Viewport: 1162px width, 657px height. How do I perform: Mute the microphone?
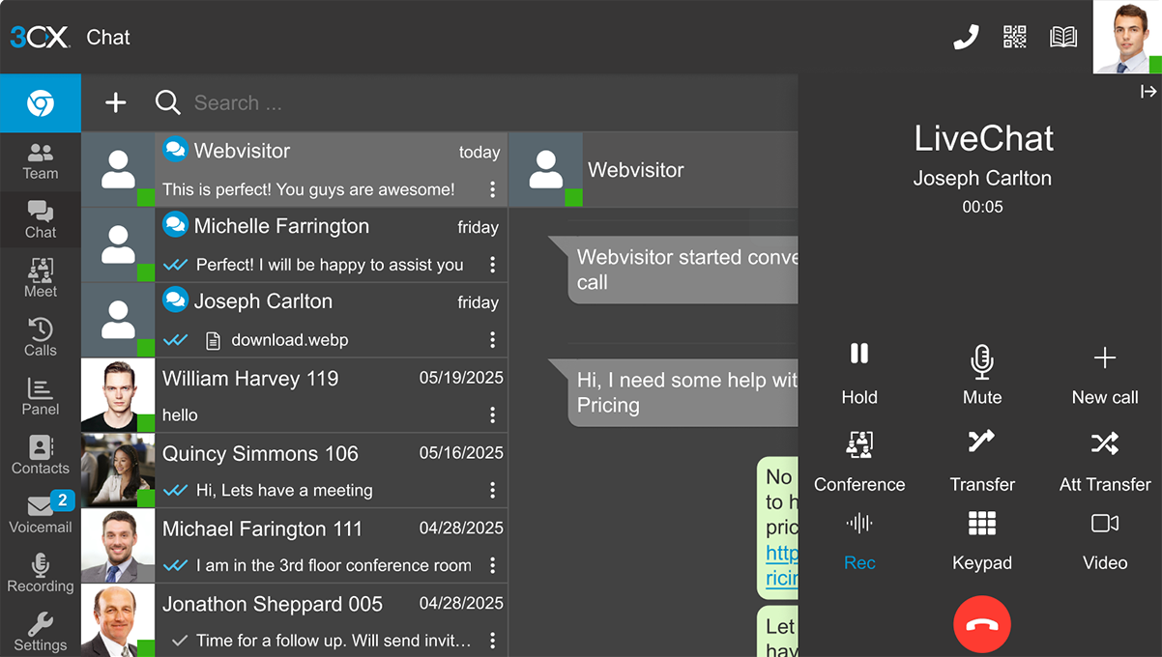pyautogui.click(x=981, y=372)
